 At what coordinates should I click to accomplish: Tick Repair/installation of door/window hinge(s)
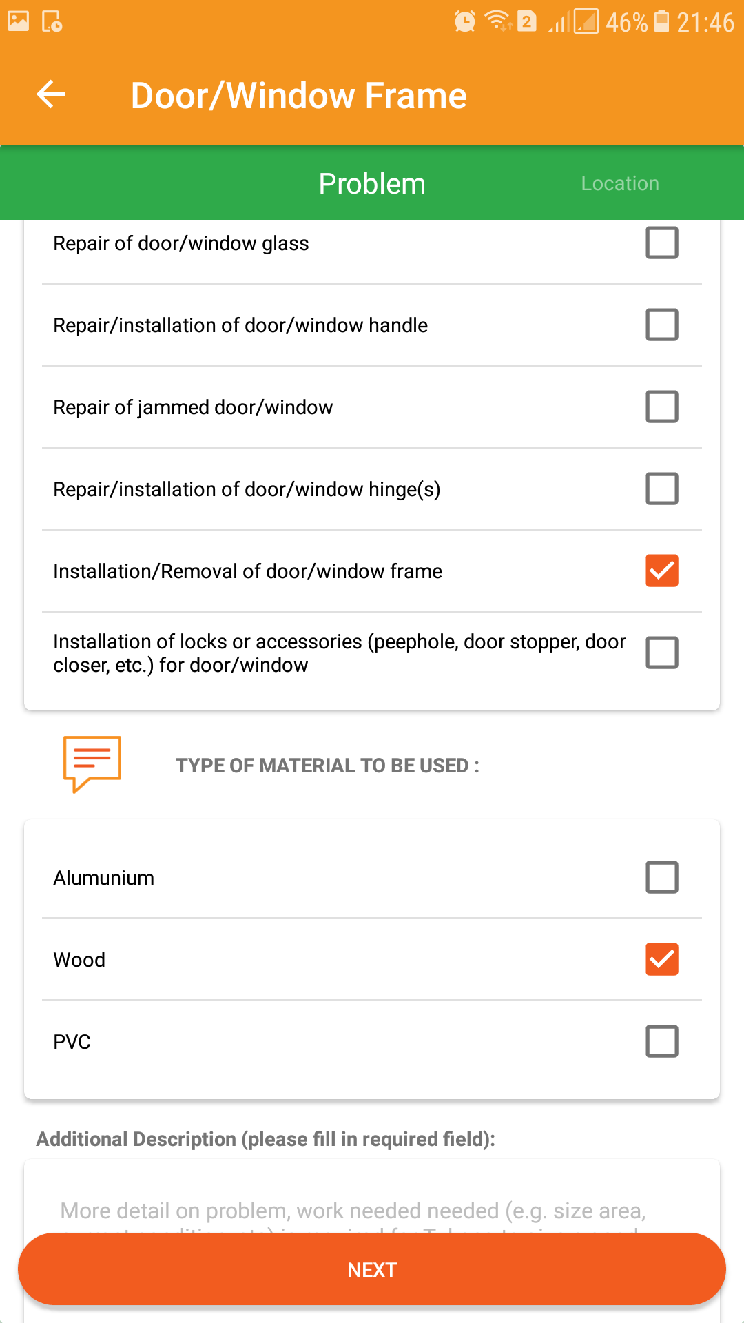pyautogui.click(x=661, y=489)
